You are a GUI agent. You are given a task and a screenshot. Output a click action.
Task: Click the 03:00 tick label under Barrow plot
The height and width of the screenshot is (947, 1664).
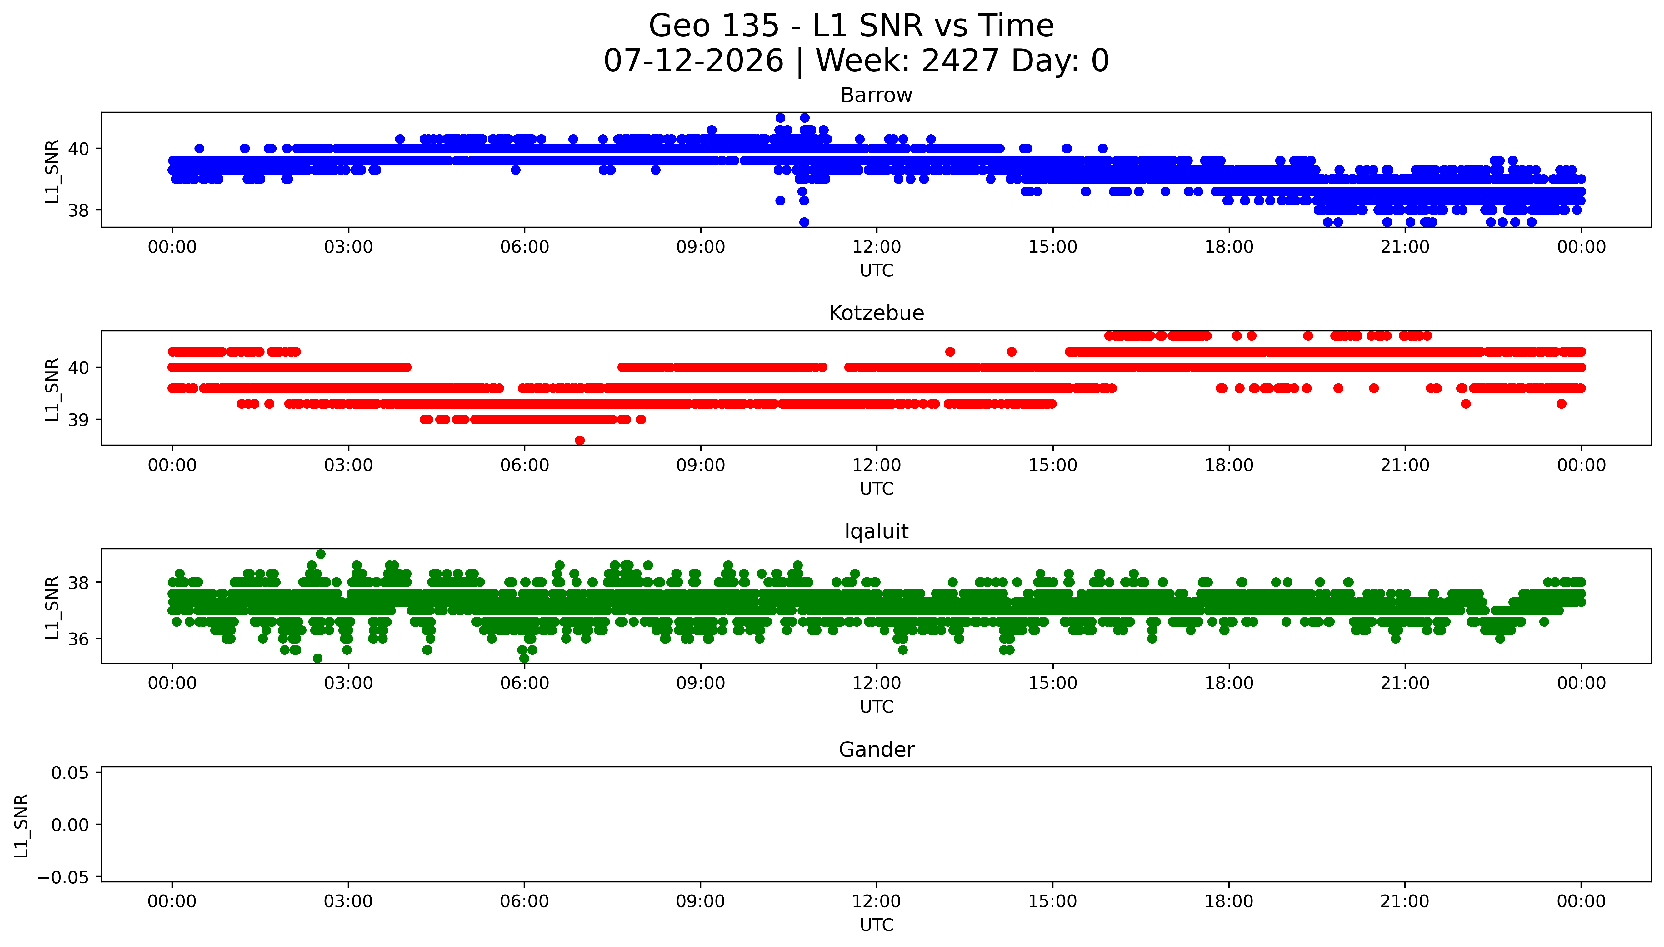348,247
